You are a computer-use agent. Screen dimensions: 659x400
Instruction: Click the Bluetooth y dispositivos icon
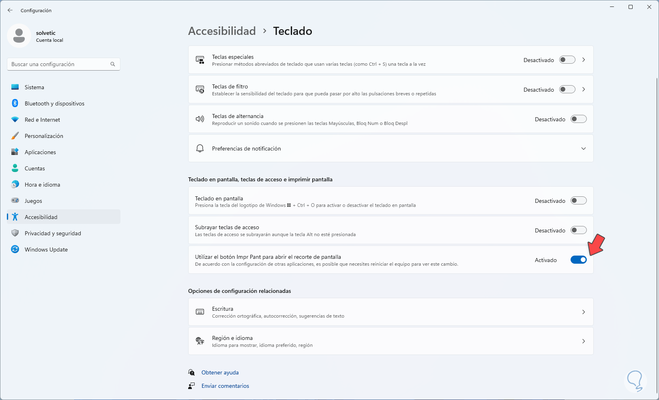[x=15, y=103]
